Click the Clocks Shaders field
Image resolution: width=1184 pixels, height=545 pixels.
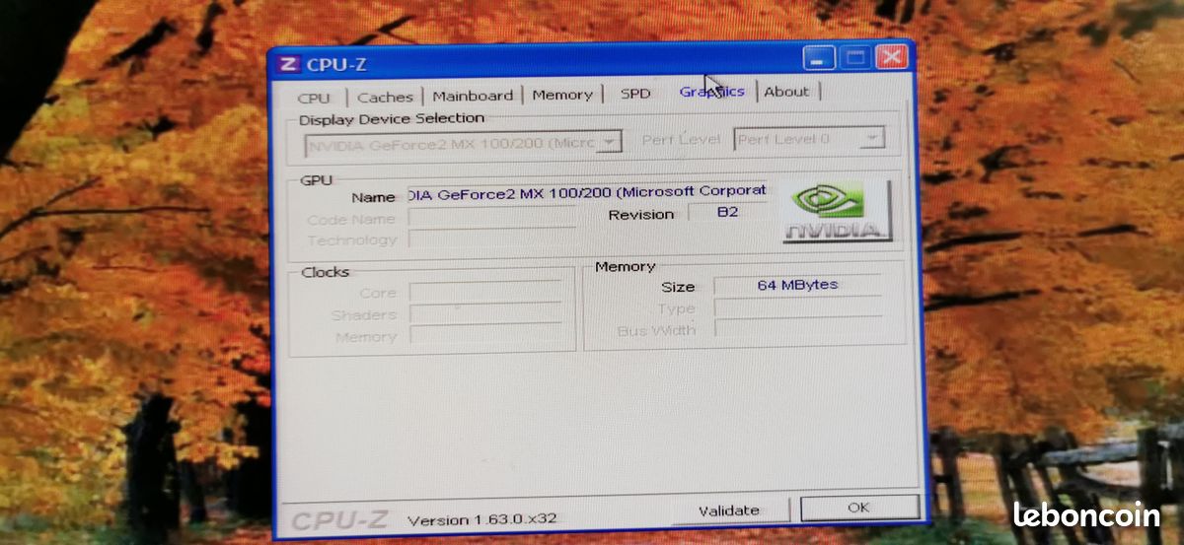(485, 314)
